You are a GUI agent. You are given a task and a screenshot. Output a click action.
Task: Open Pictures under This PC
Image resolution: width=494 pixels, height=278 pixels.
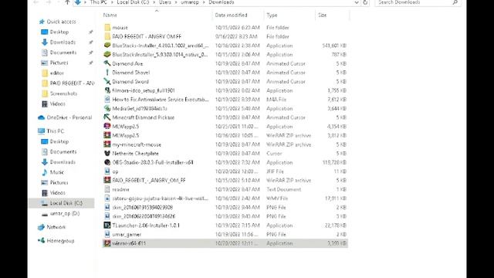59,182
